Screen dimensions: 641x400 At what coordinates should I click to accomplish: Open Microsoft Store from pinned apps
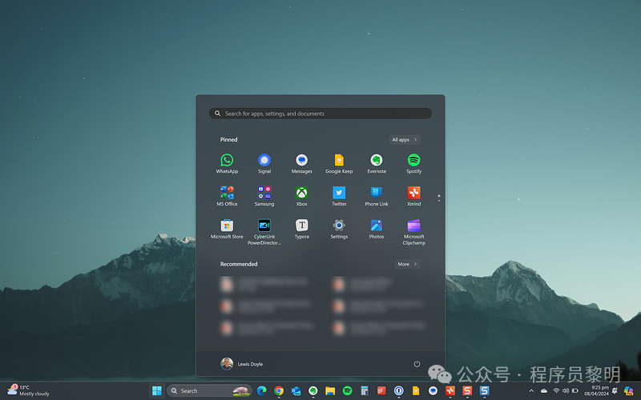[x=227, y=229]
